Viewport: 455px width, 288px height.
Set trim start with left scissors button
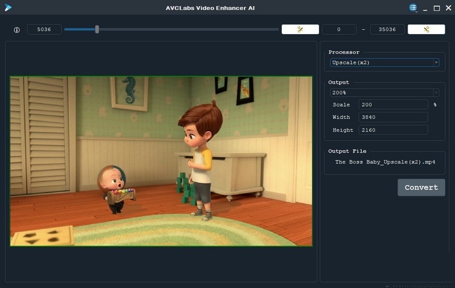(x=300, y=29)
